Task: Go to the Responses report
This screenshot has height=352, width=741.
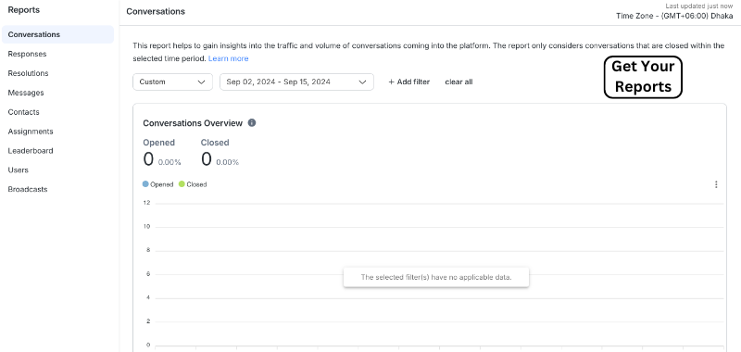Action: (x=27, y=54)
